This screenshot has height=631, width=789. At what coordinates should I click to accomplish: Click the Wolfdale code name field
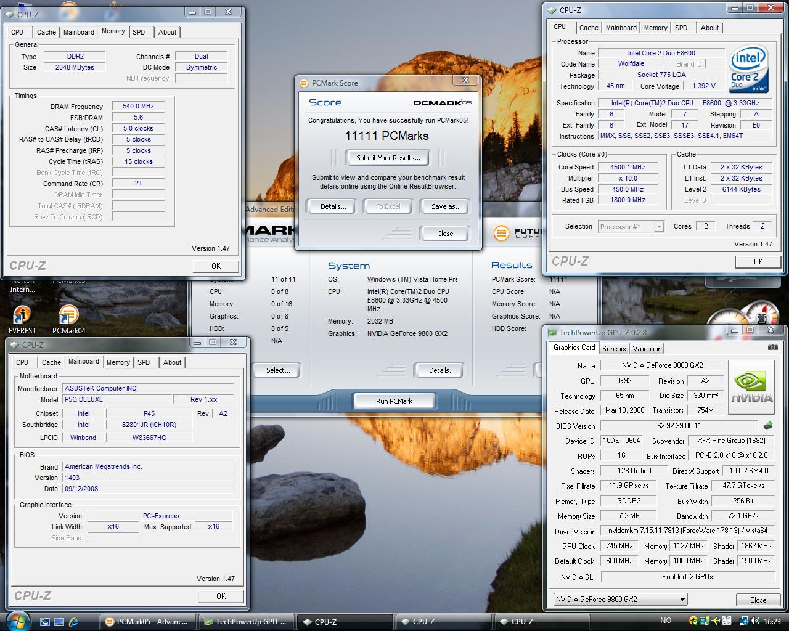(631, 63)
